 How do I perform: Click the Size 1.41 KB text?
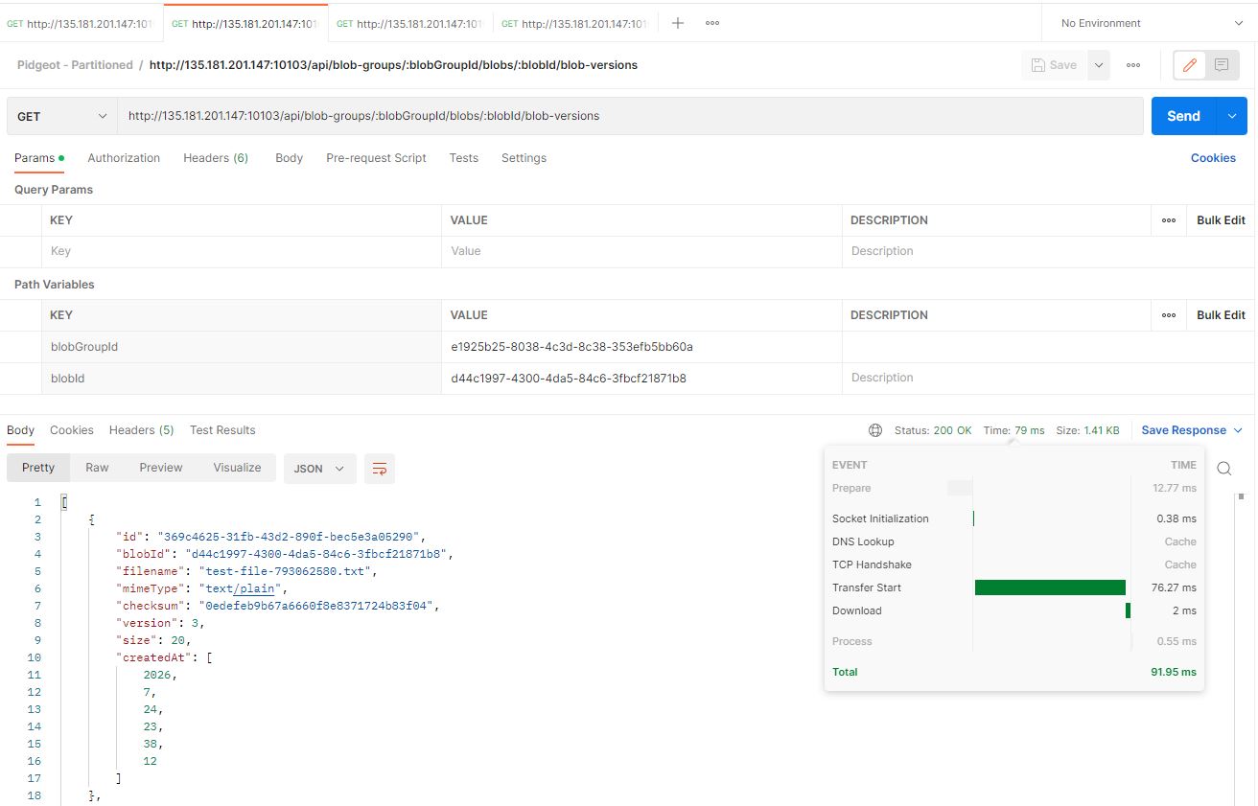tap(1087, 430)
